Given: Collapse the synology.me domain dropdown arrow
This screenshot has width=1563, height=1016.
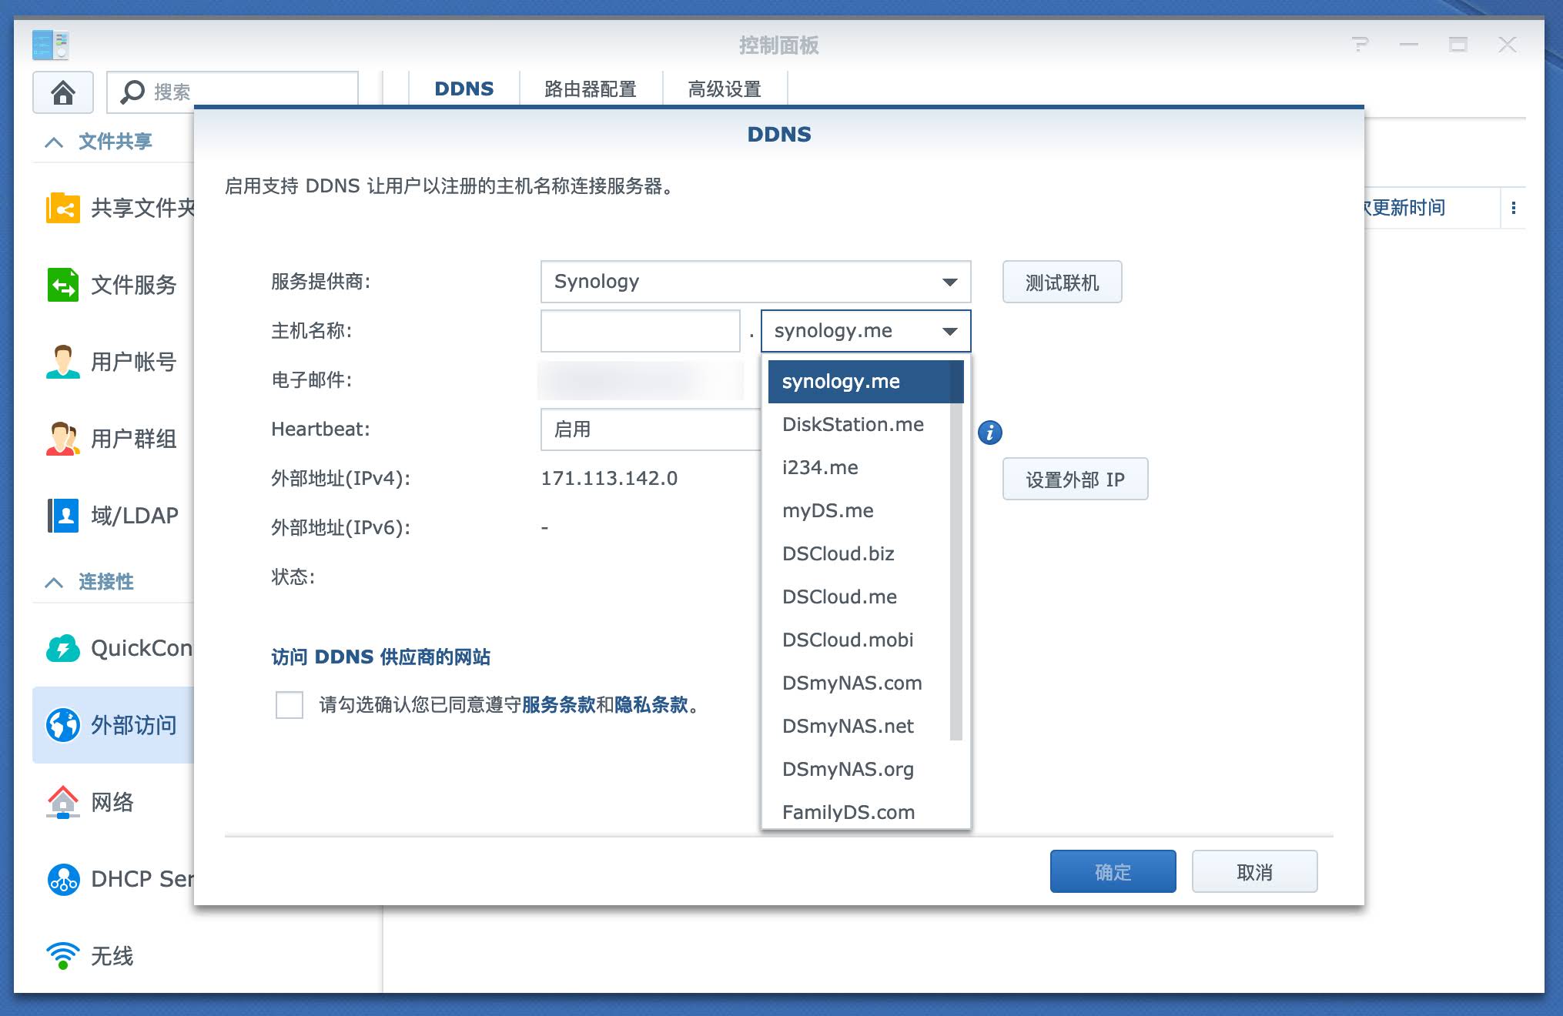Looking at the screenshot, I should click(950, 331).
